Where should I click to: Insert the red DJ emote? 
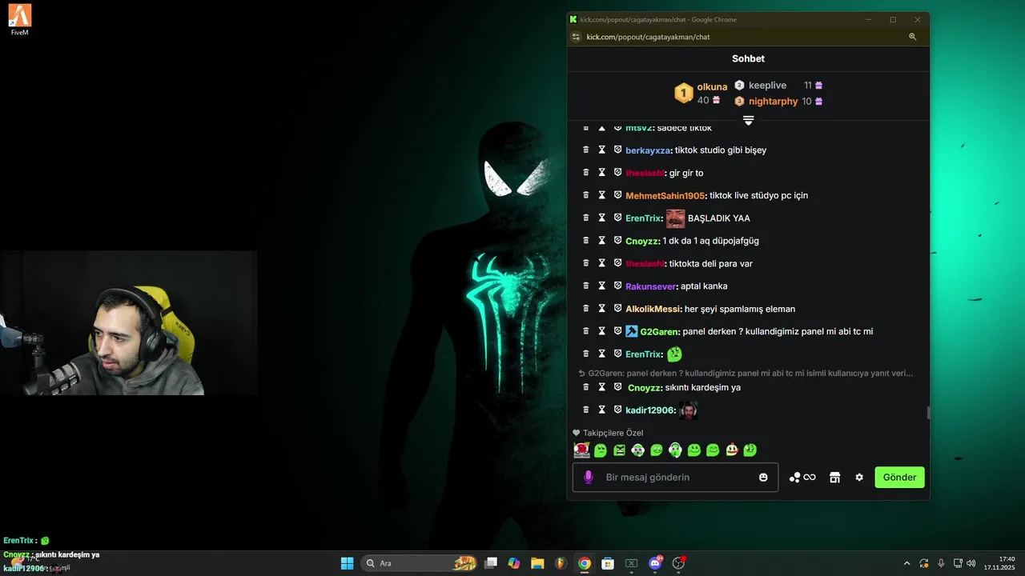pyautogui.click(x=581, y=450)
